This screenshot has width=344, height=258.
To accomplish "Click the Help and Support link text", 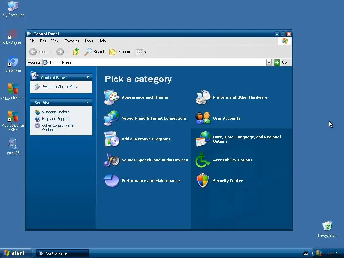I will tap(56, 119).
